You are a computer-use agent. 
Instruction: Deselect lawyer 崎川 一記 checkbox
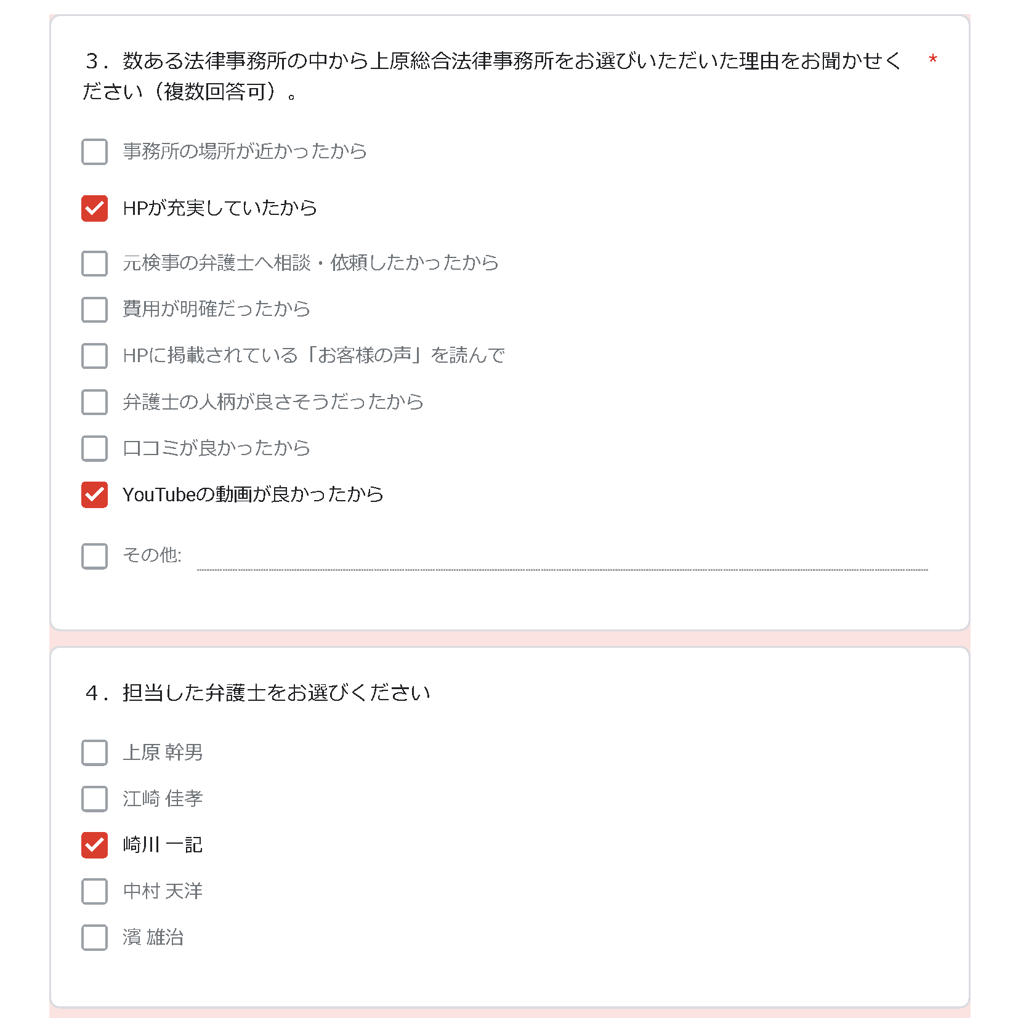point(94,845)
